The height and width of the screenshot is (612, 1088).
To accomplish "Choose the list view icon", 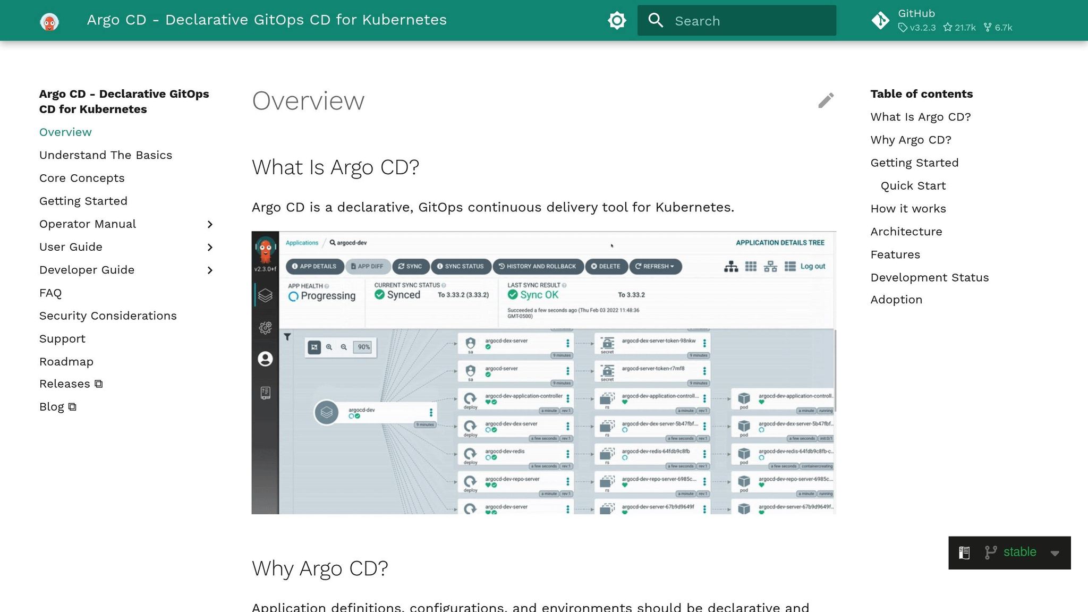I will click(790, 266).
